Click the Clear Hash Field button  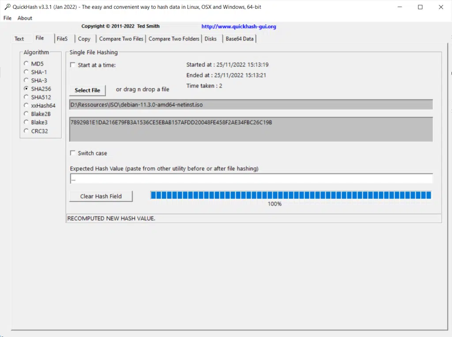(x=101, y=196)
